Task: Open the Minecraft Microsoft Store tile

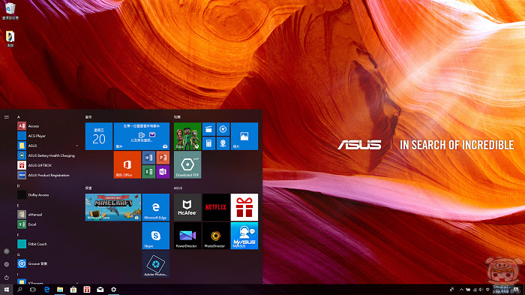Action: tap(113, 207)
